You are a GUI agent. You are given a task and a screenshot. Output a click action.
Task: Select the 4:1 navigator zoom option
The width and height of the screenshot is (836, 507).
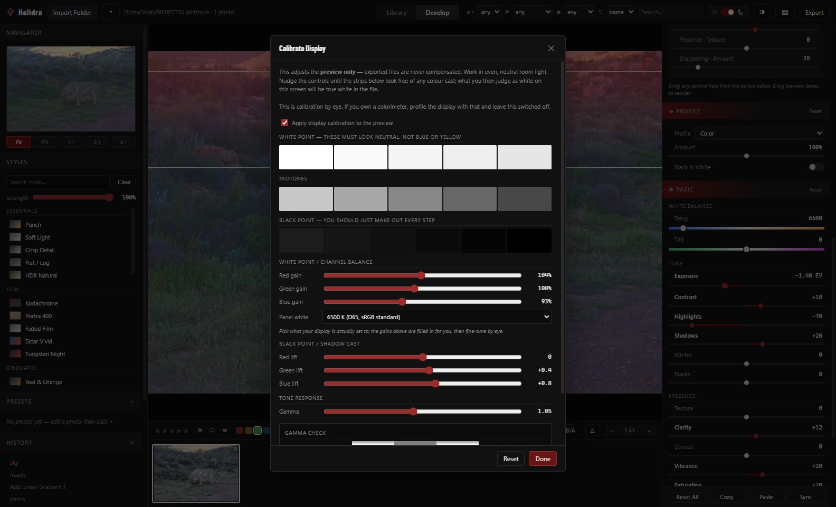(x=123, y=142)
